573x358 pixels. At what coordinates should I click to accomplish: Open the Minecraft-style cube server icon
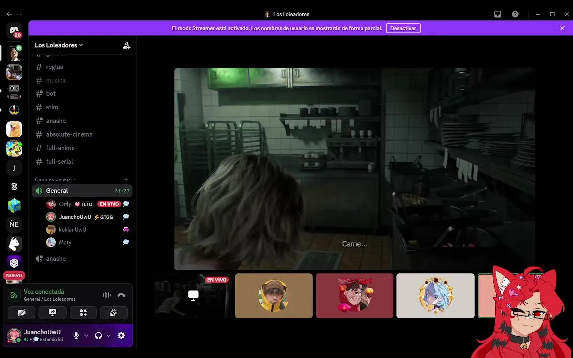(x=14, y=206)
